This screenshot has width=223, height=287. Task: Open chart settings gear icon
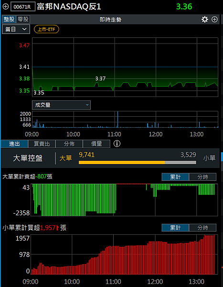205,19
